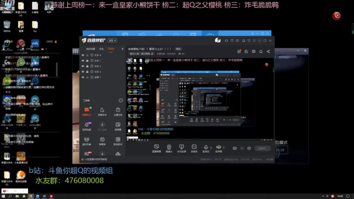Open the layout grid icon beside the bell
The width and height of the screenshot is (354, 199).
tap(254, 51)
